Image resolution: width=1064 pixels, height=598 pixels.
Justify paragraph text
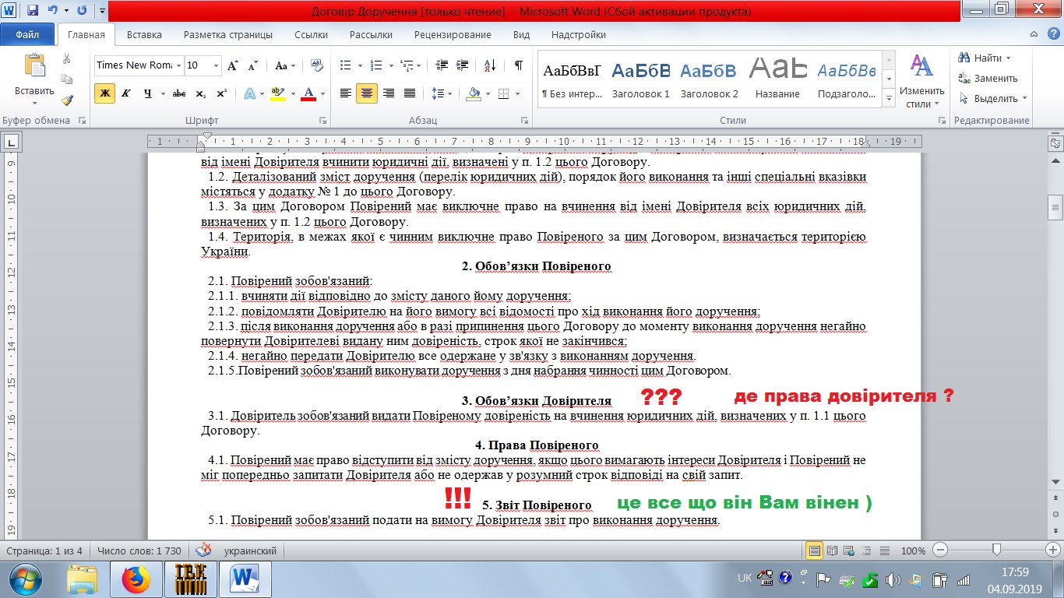click(410, 93)
